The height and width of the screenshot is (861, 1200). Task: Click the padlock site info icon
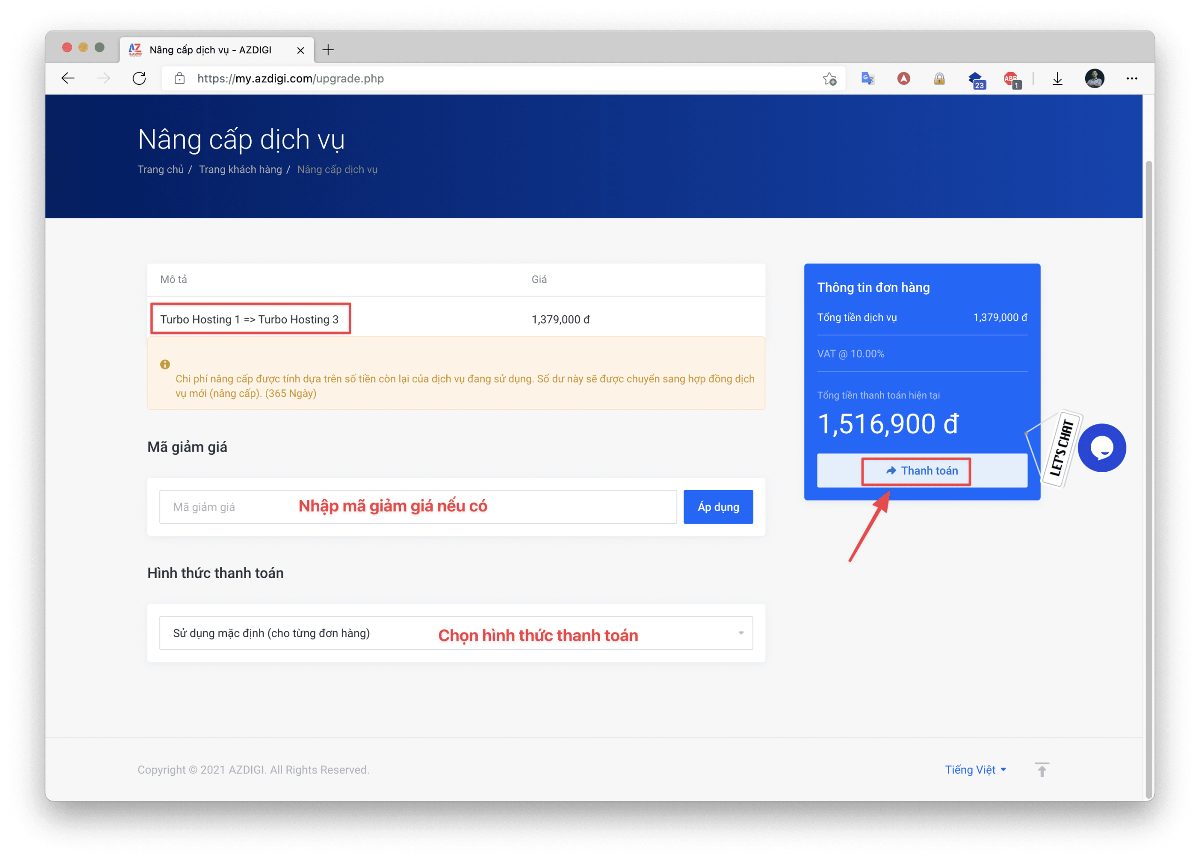pyautogui.click(x=180, y=79)
